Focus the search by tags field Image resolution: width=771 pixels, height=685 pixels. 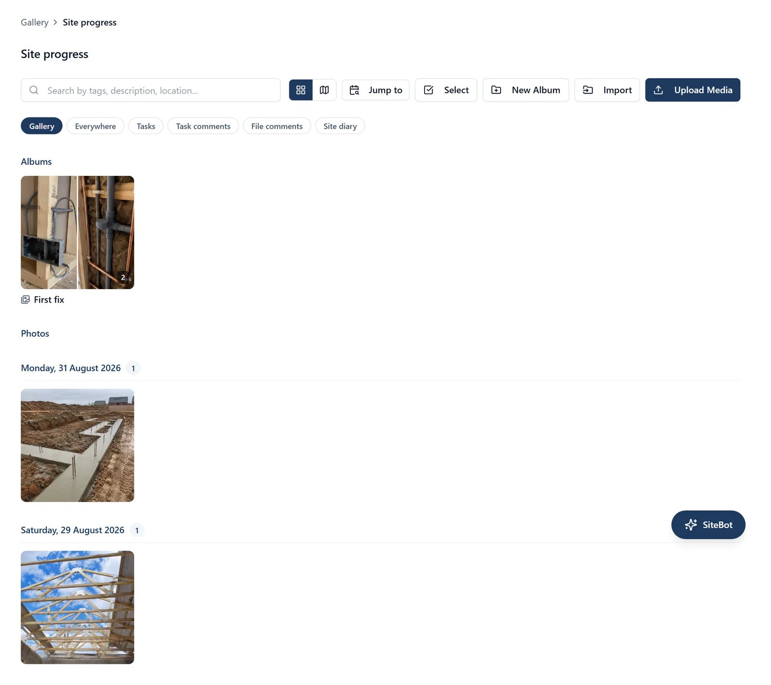point(150,90)
